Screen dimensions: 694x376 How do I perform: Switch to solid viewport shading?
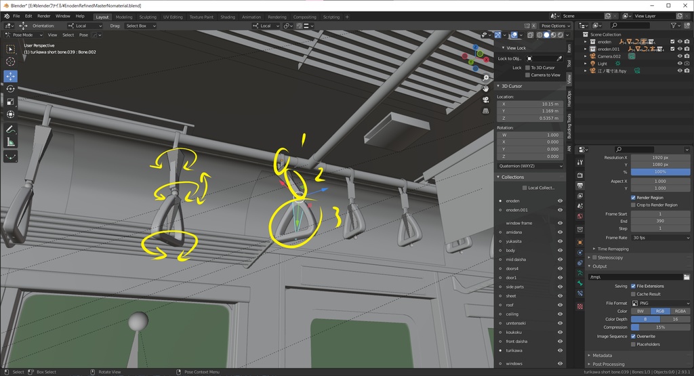[x=547, y=35]
